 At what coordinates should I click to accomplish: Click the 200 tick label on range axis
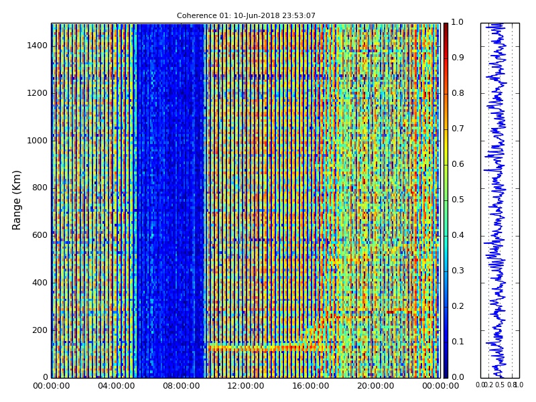40,330
